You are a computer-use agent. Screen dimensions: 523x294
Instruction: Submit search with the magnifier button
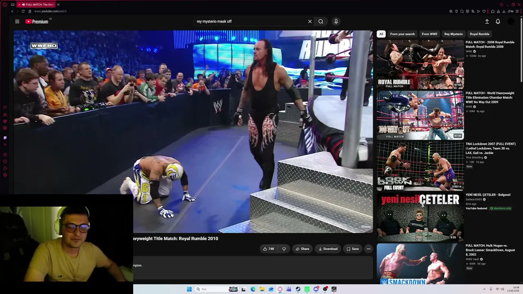click(321, 22)
